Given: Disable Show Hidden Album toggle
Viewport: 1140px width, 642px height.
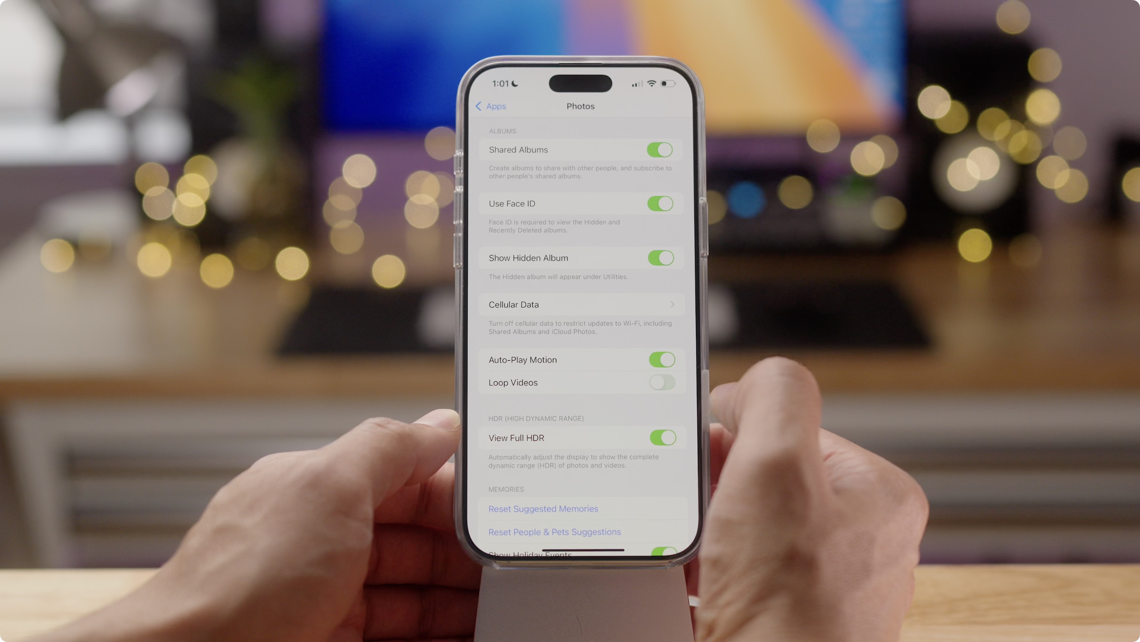Looking at the screenshot, I should click(x=660, y=258).
